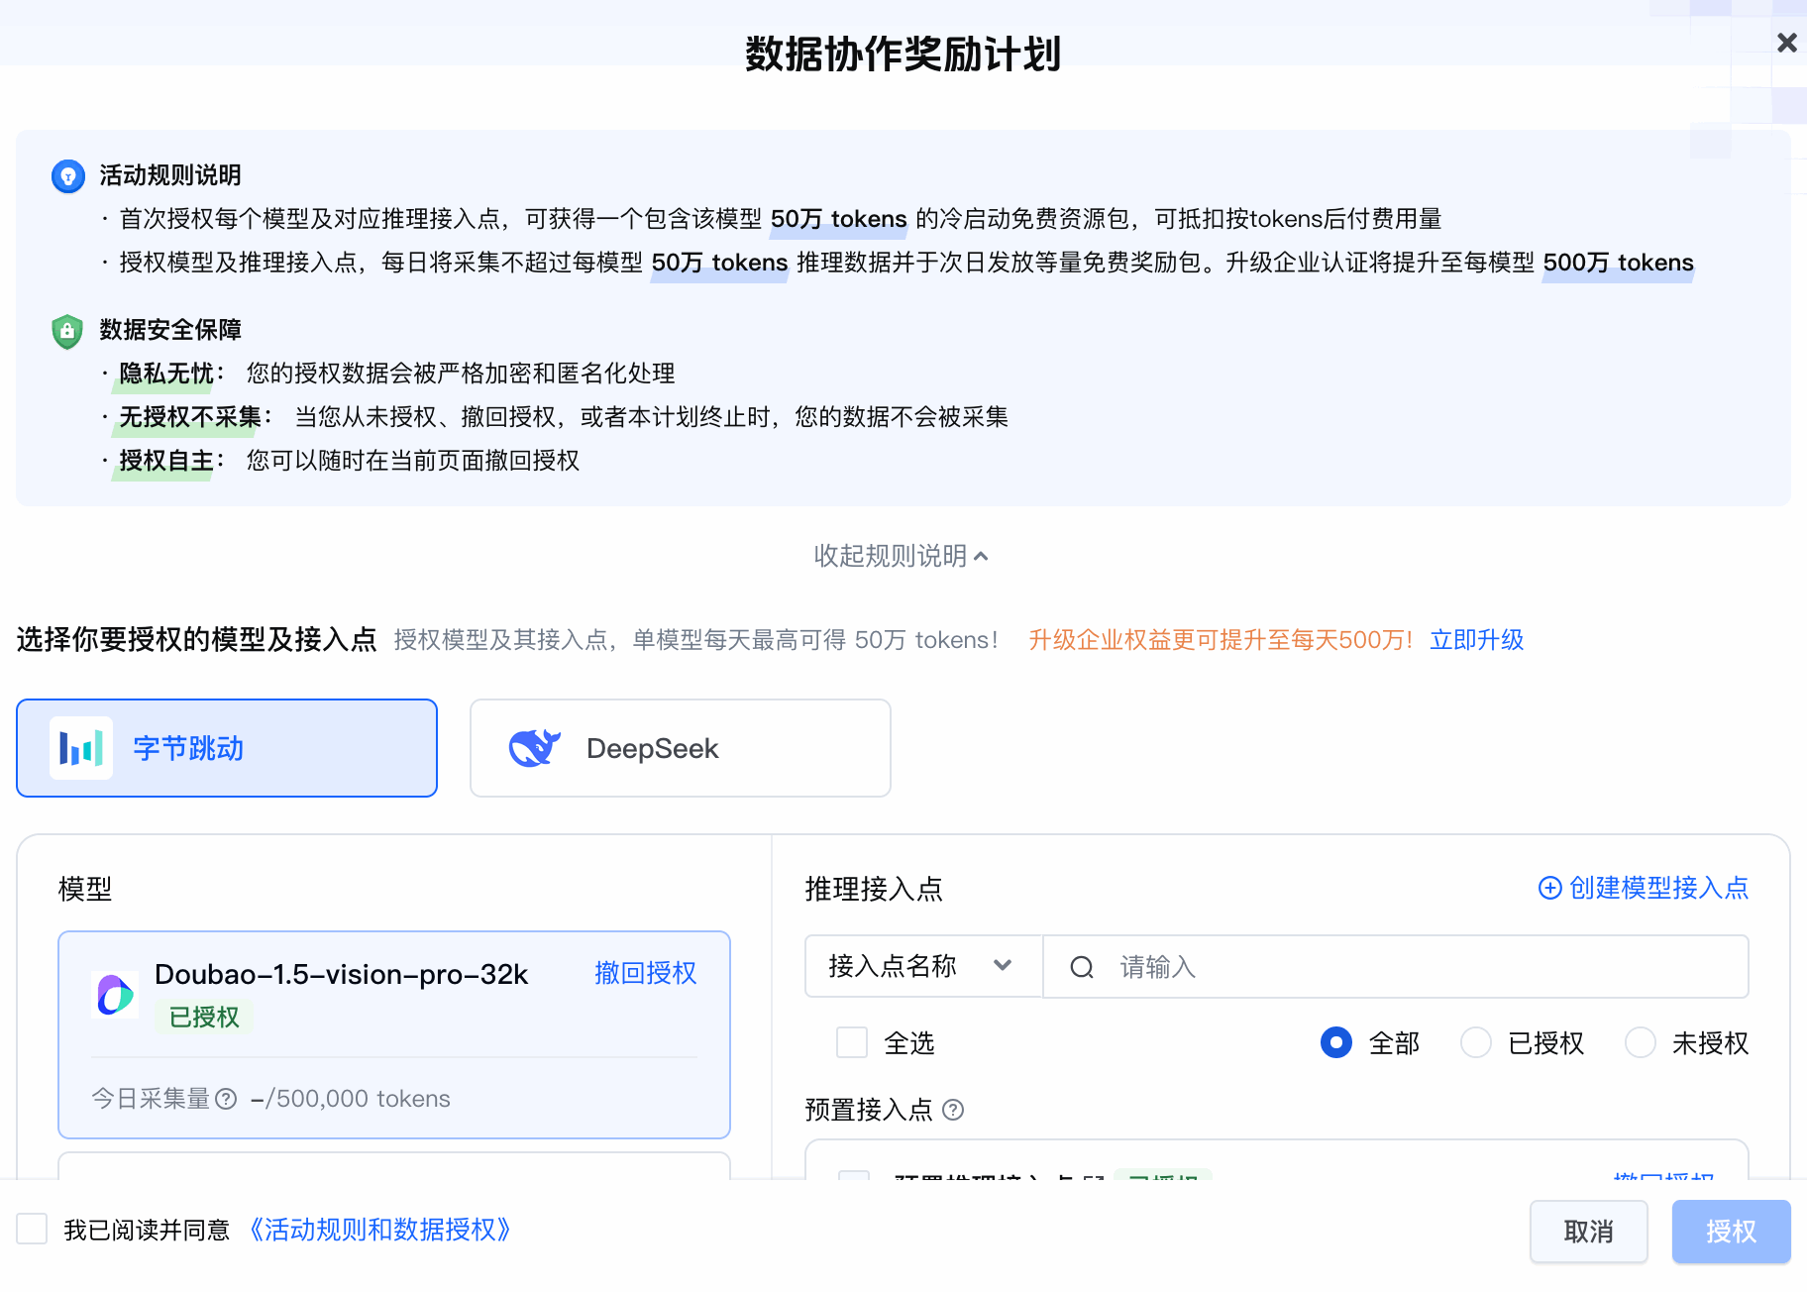Click the 预置接入点 help icon

point(954,1110)
